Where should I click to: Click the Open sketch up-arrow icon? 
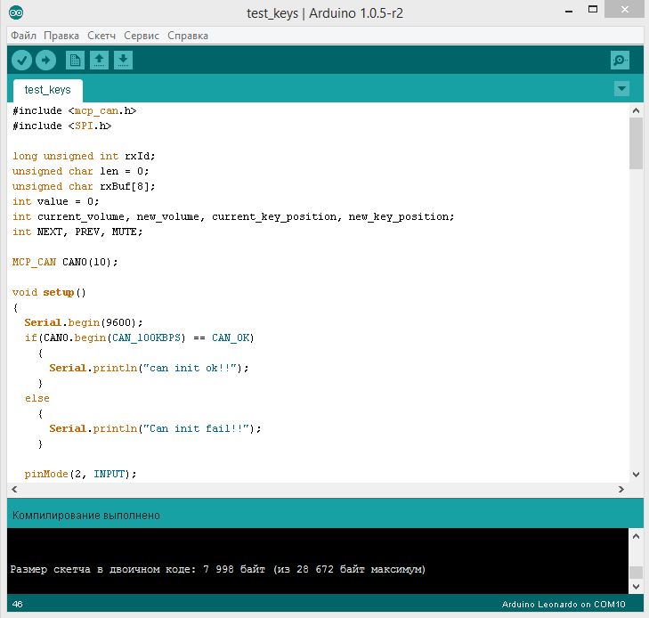click(x=100, y=60)
